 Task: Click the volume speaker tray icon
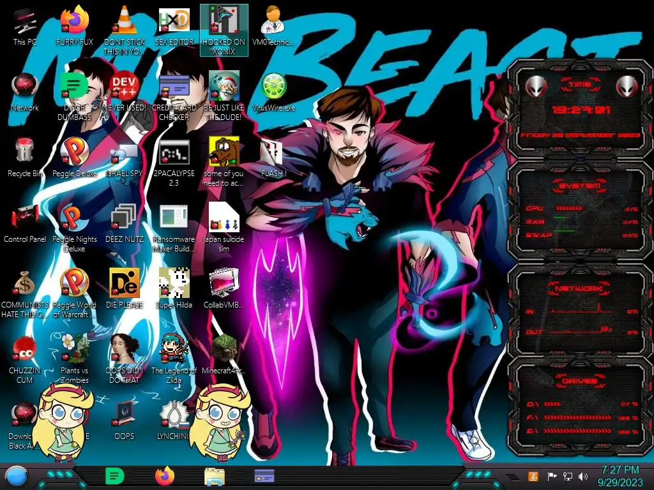click(x=583, y=476)
